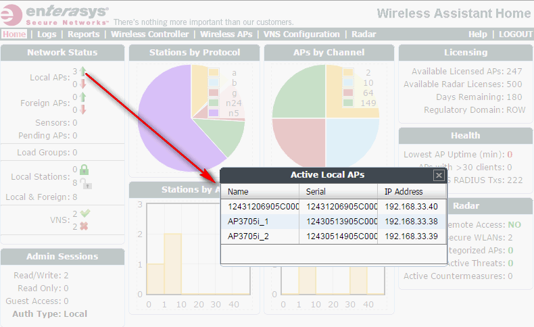Click the Load Groups: 0 entry
This screenshot has width=534, height=327.
coord(47,153)
